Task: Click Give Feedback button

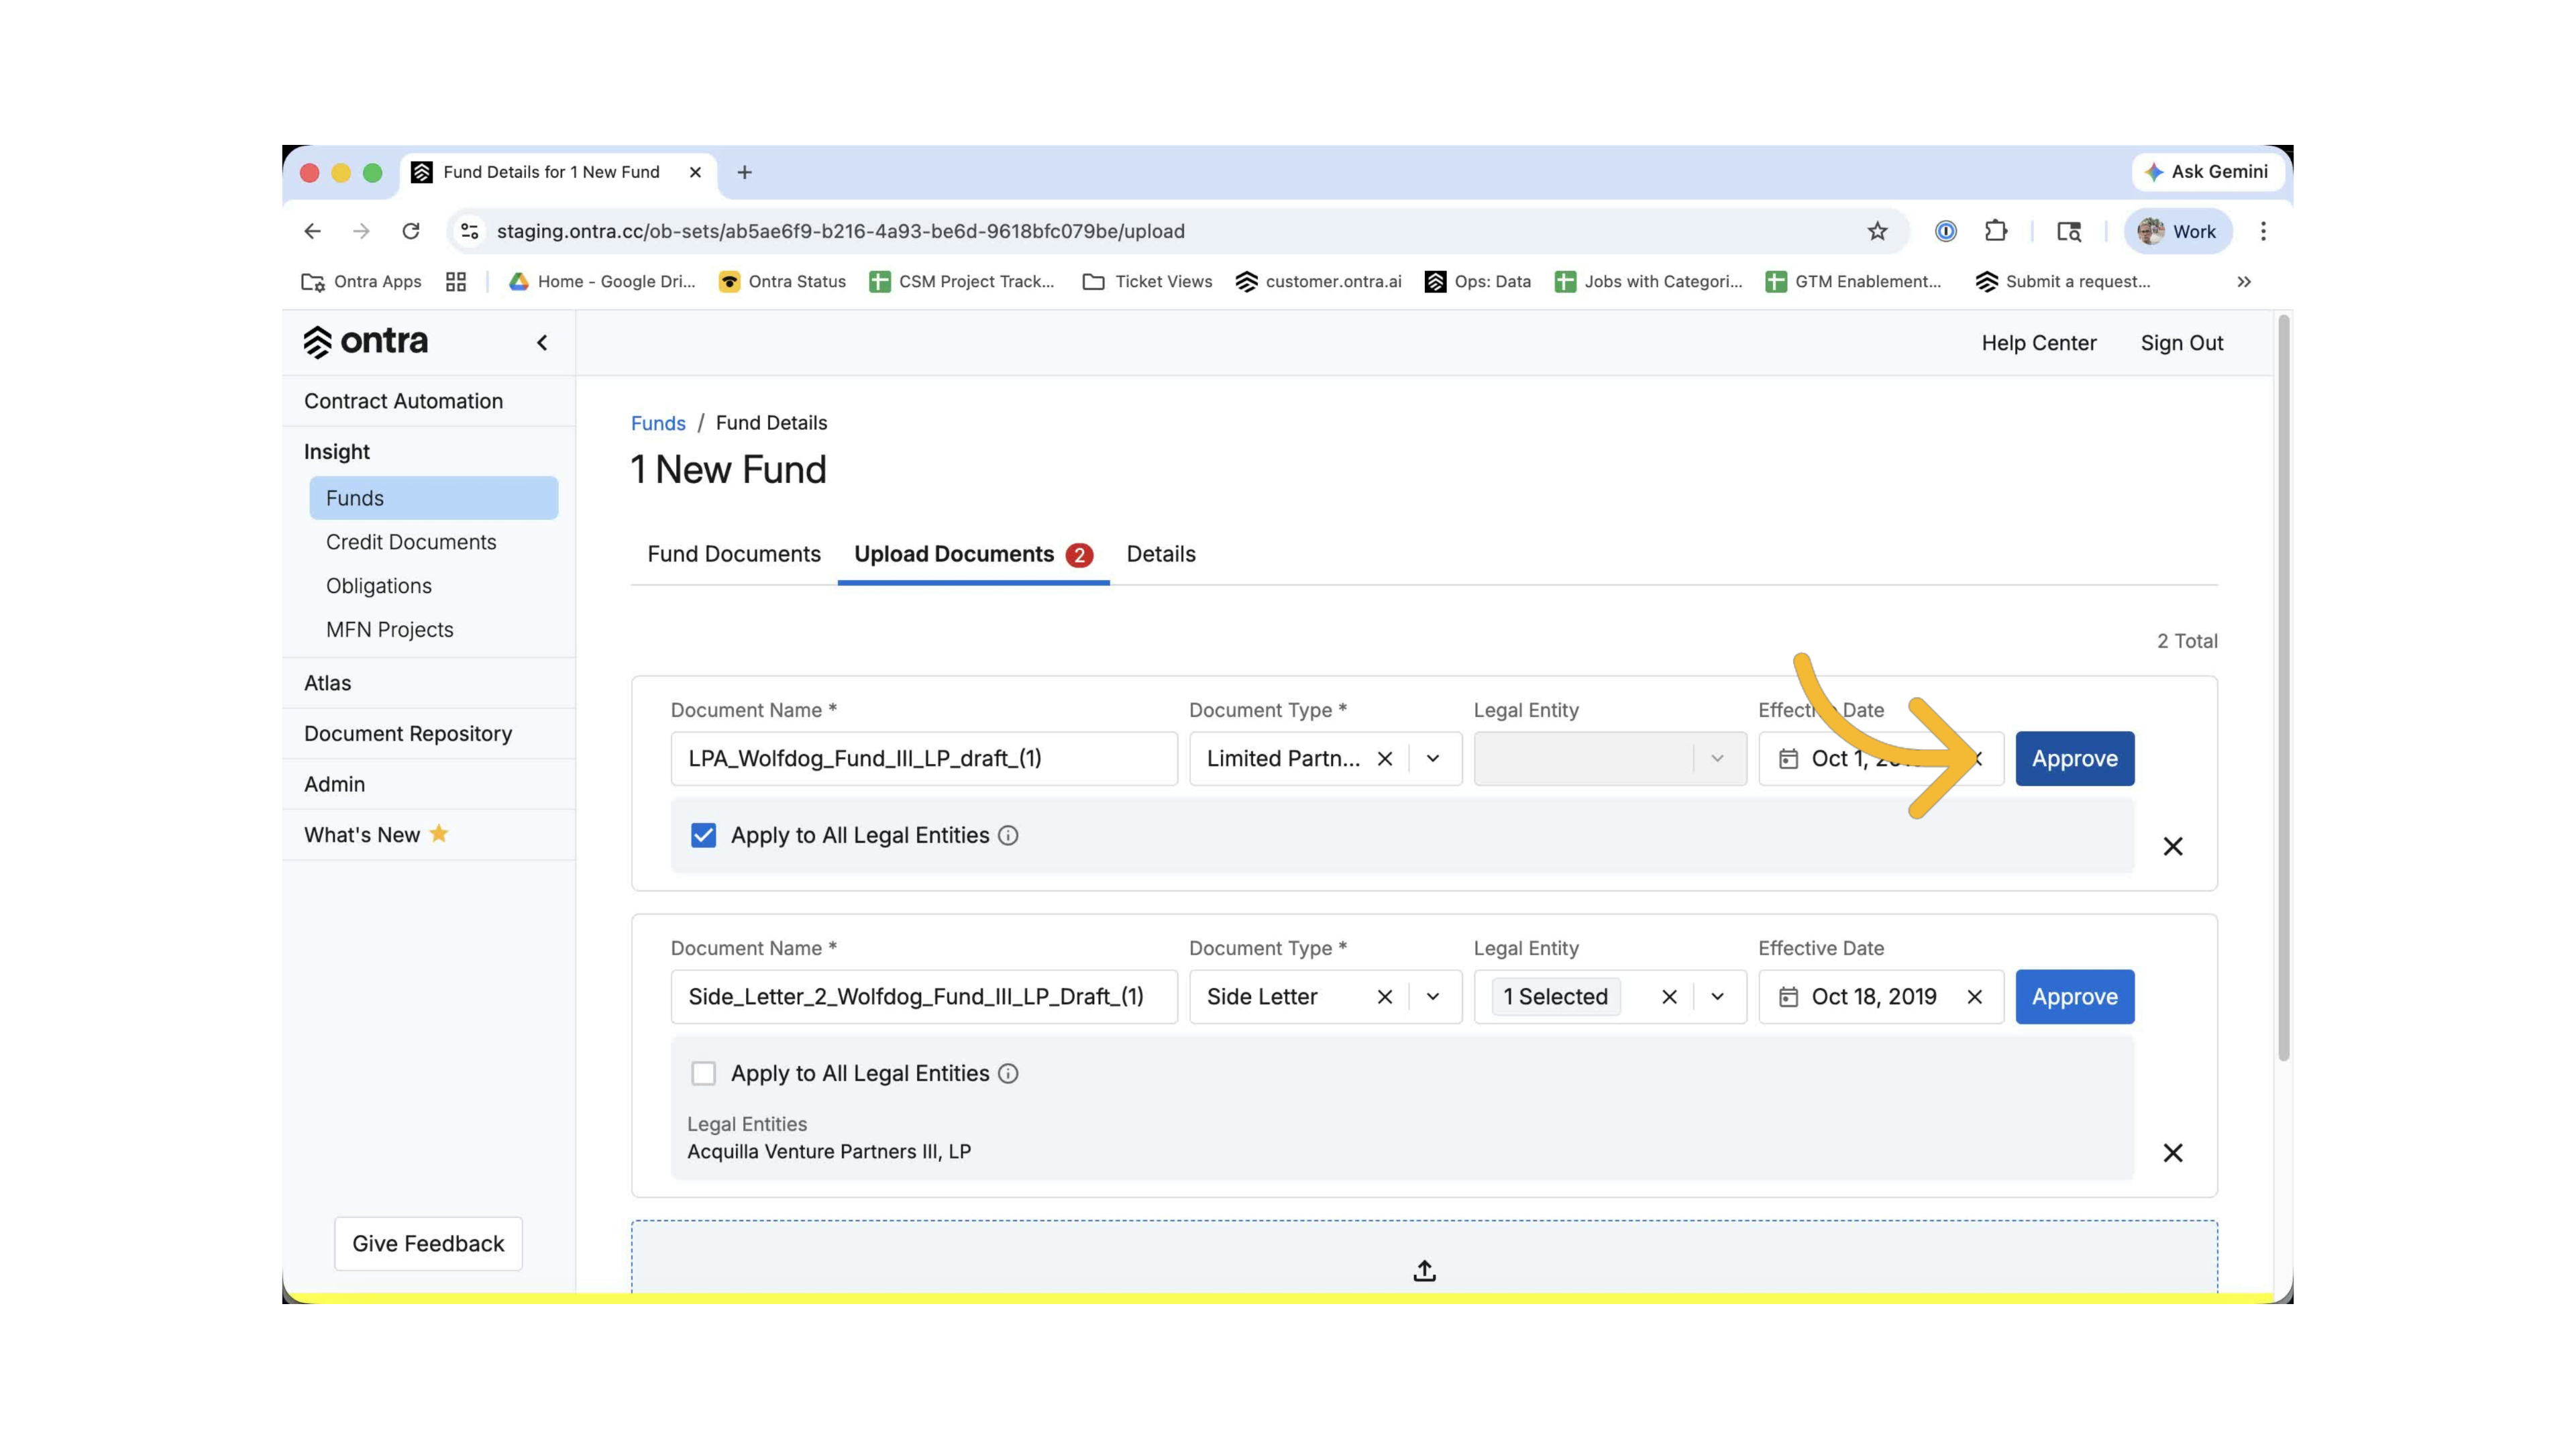Action: [428, 1244]
